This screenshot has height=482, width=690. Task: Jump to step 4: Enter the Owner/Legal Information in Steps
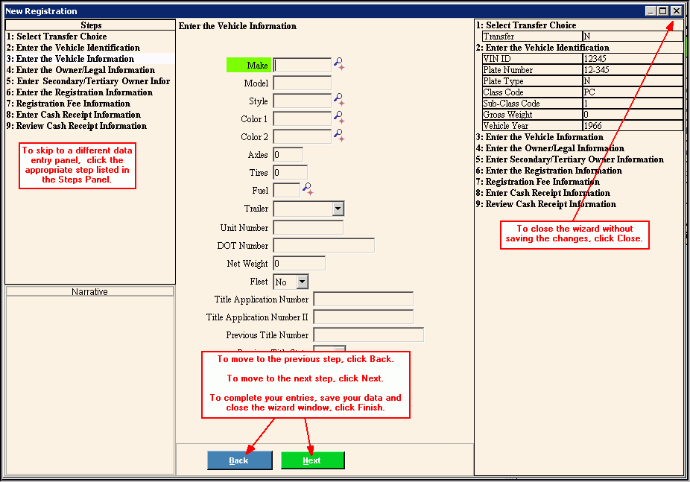coord(89,70)
